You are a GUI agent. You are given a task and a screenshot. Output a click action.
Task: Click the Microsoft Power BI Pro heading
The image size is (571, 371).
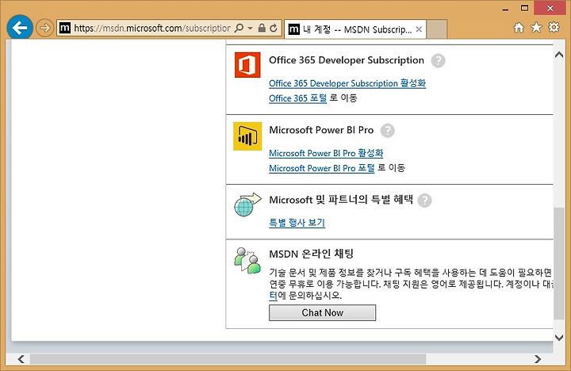point(321,130)
